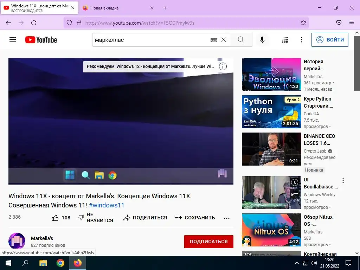Open YouTube settings three-dot menu
The height and width of the screenshot is (270, 360).
point(301,40)
